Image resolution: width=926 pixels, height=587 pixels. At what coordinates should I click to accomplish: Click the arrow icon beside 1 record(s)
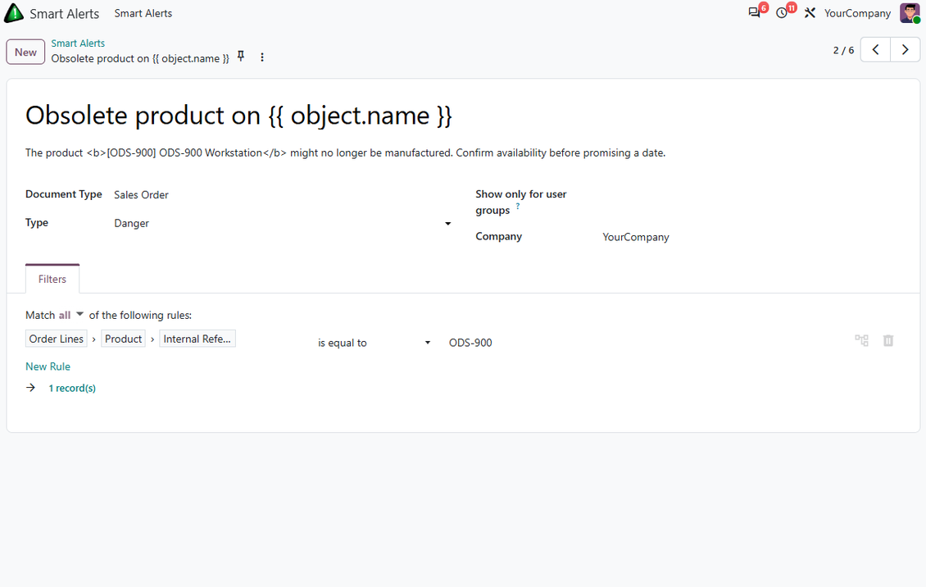point(30,388)
